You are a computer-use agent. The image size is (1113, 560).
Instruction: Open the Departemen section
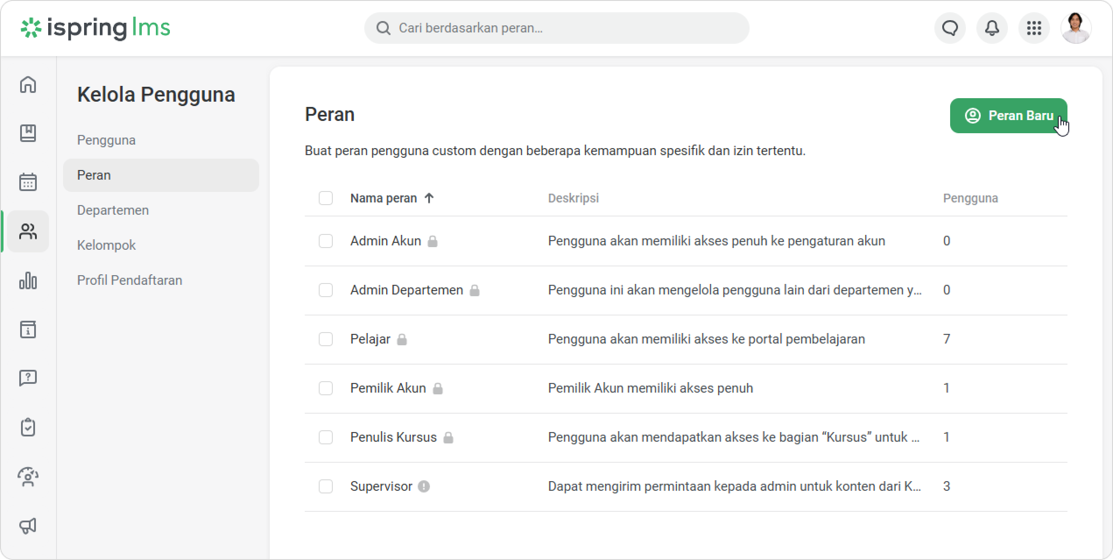point(113,210)
